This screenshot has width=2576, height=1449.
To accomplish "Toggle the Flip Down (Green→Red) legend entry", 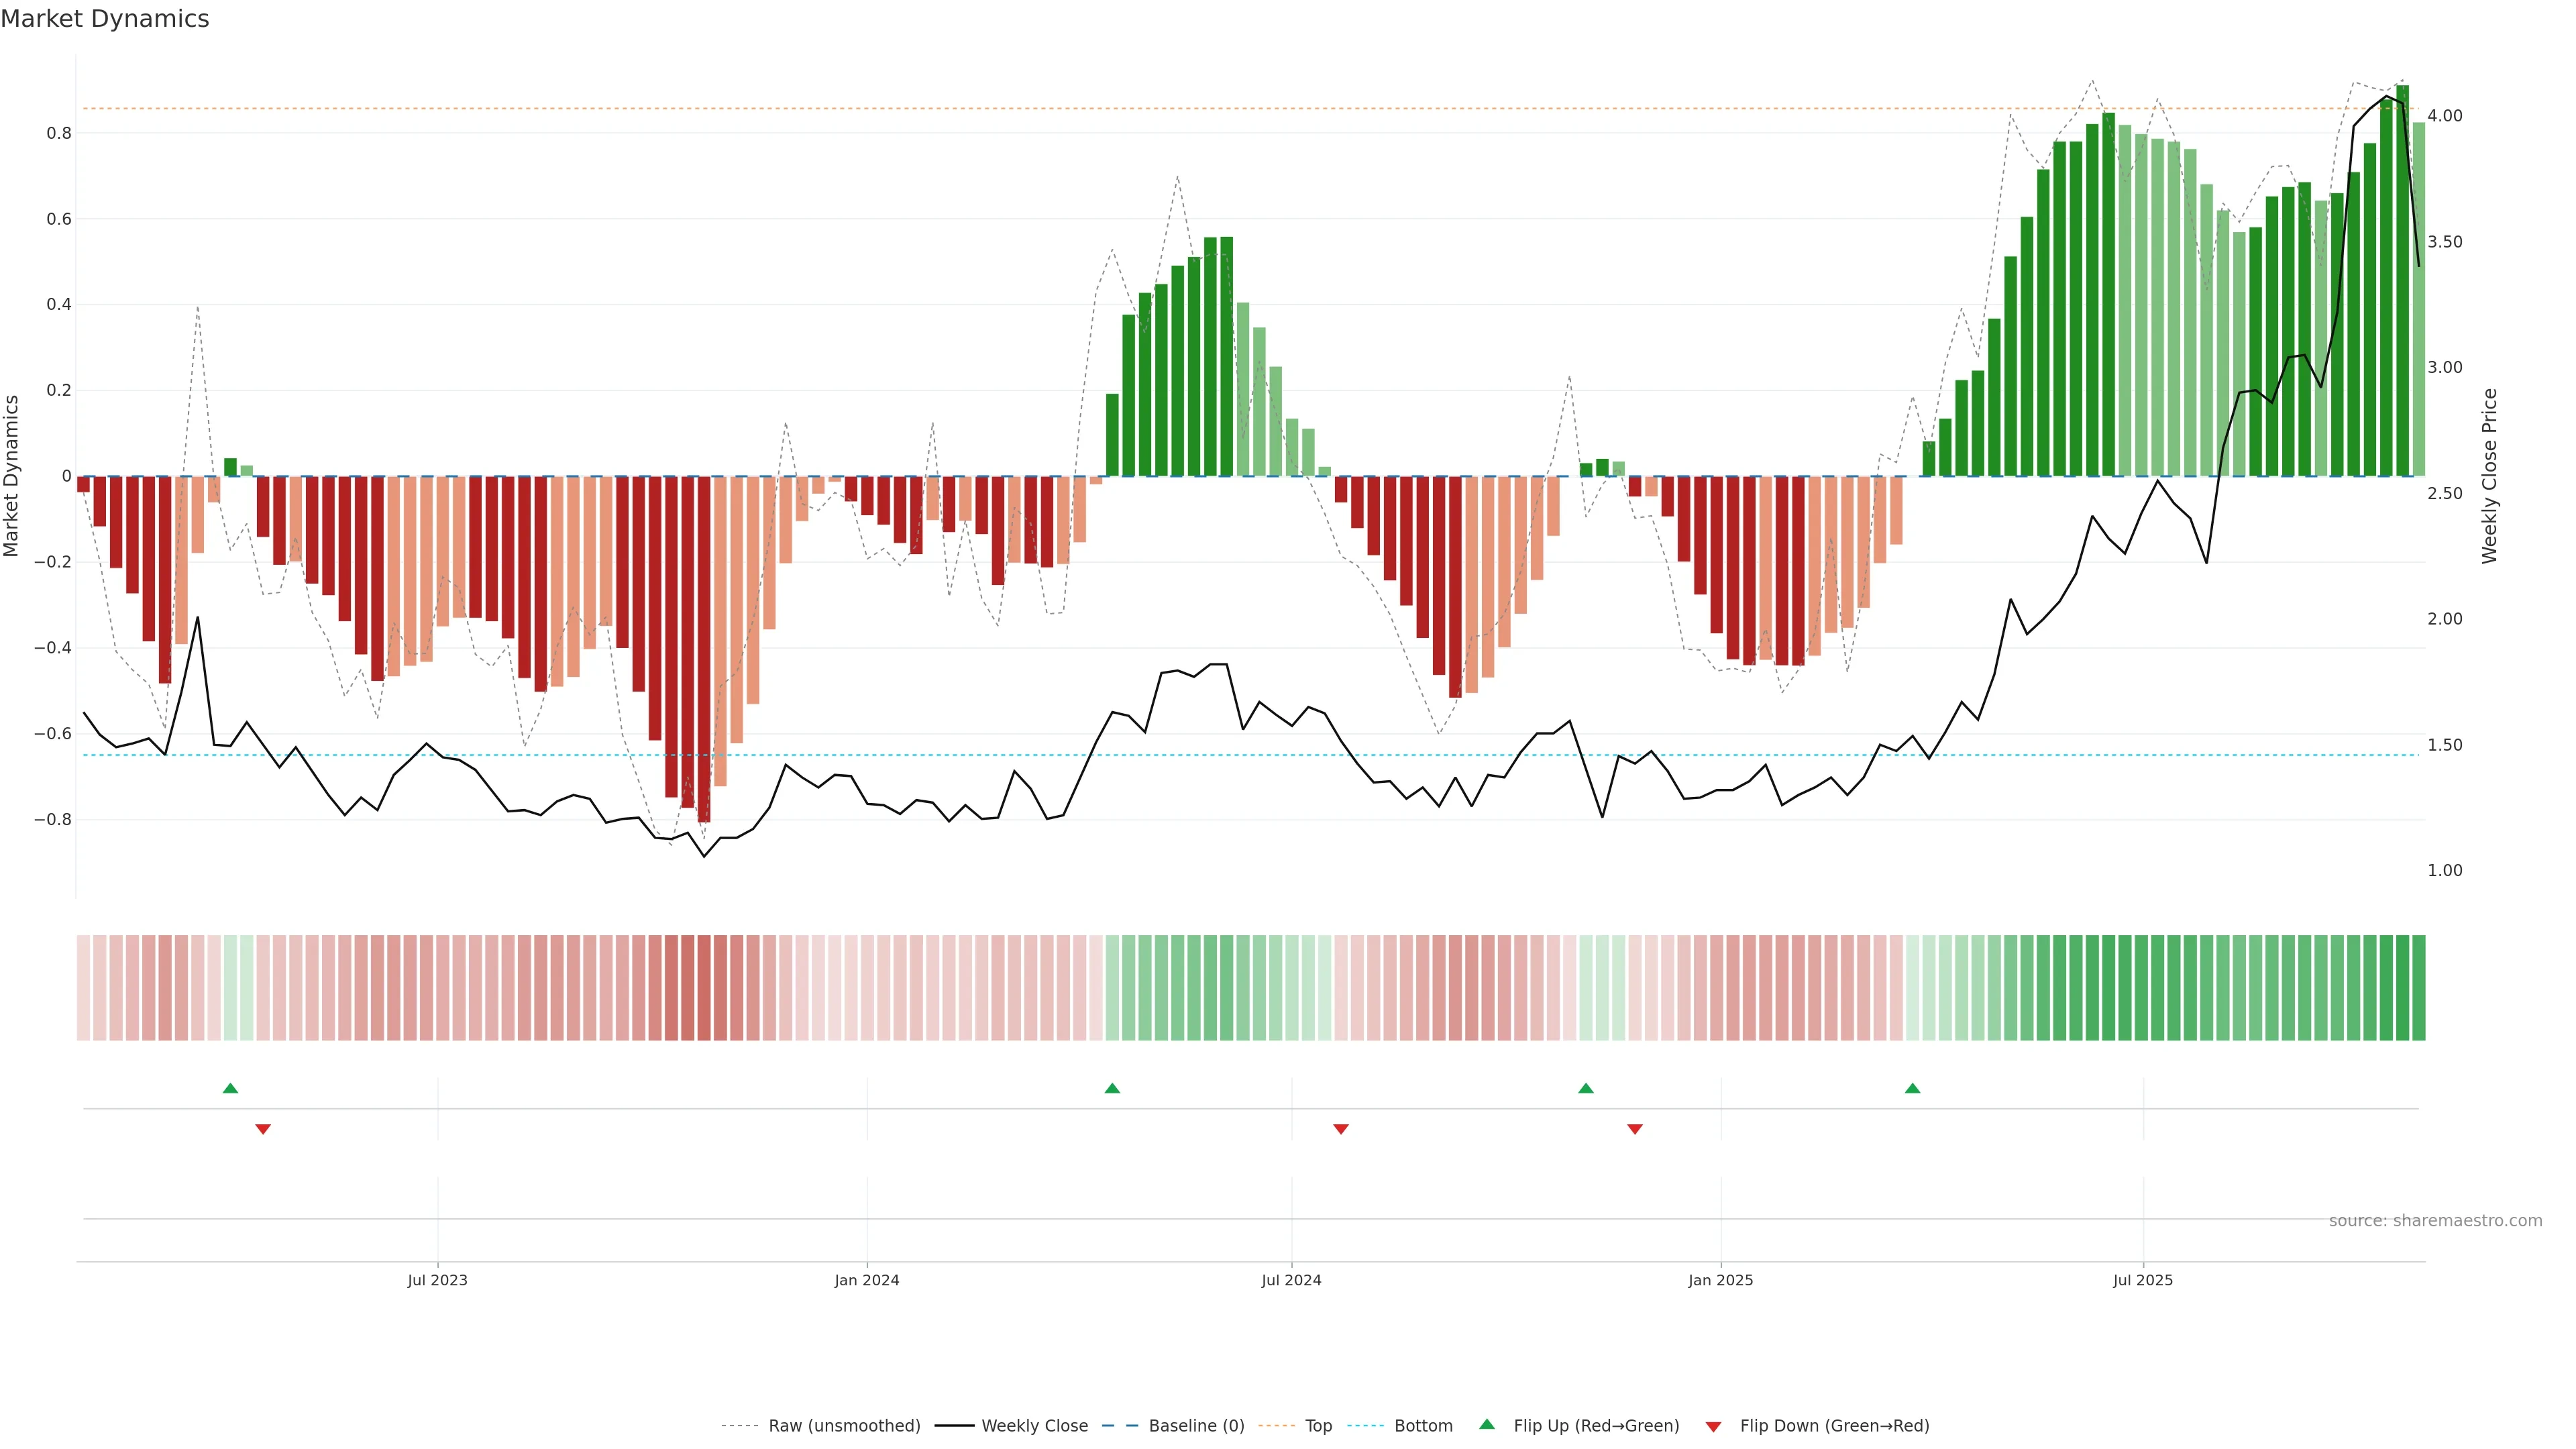I will [1834, 1426].
